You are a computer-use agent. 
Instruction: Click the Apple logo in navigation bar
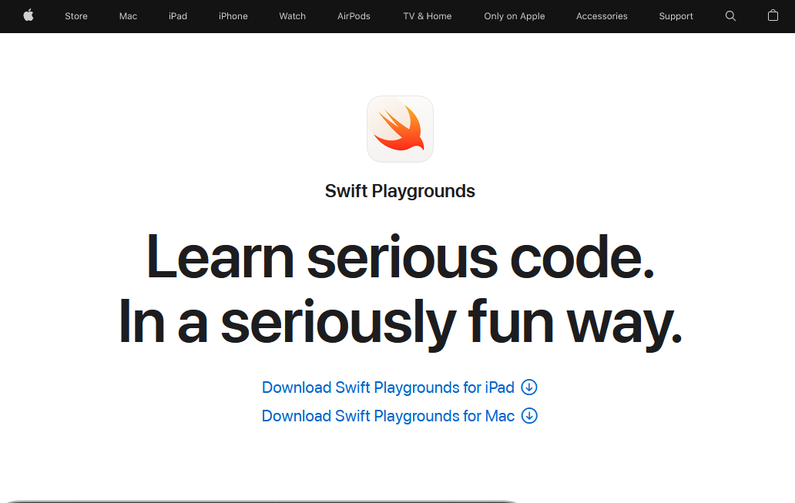[29, 15]
